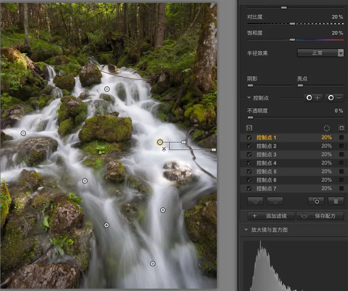
Task: Uncheck the 控制点 2 checkbox
Action: (x=249, y=146)
